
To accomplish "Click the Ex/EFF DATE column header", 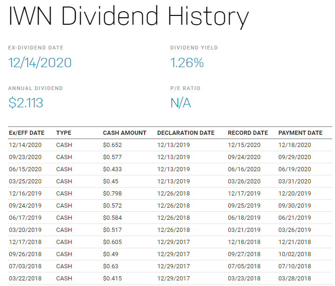I will click(27, 133).
